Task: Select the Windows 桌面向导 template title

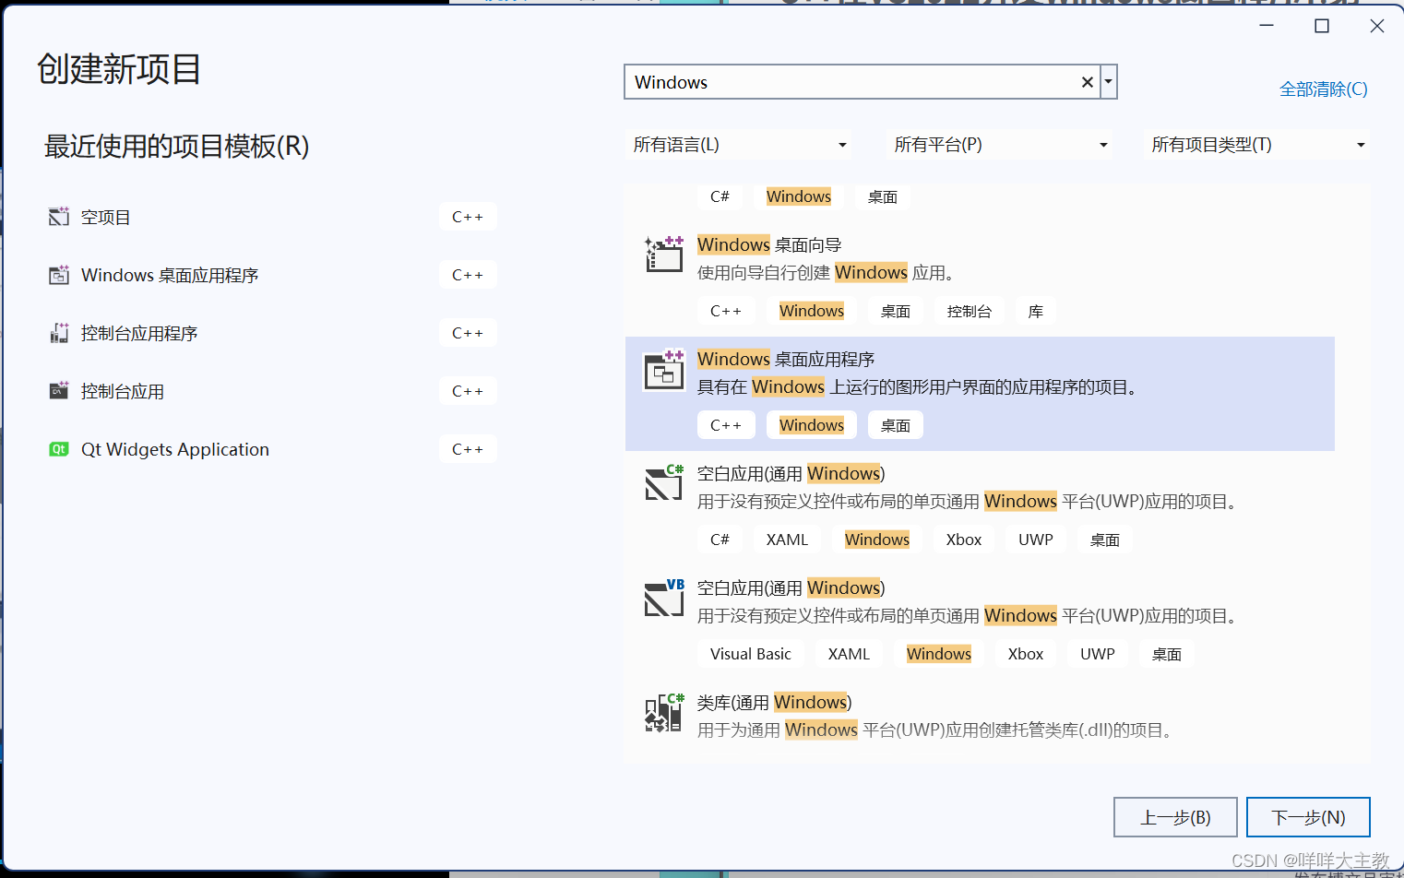Action: [769, 244]
